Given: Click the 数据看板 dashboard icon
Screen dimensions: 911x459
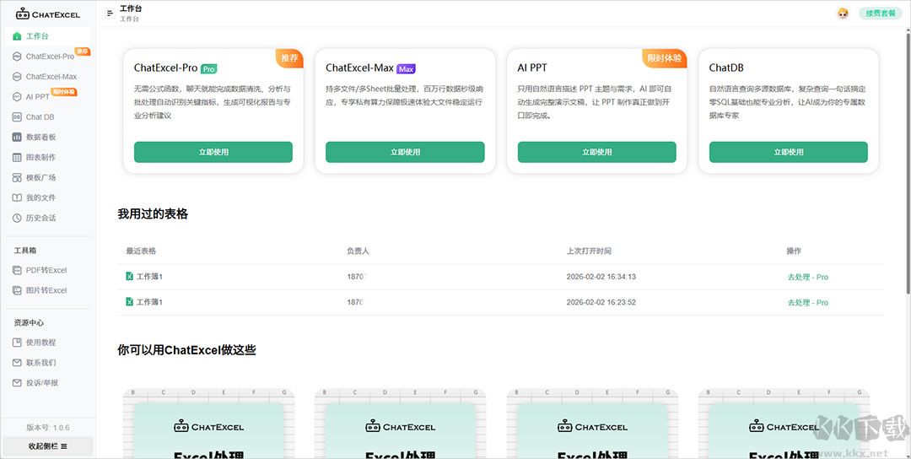Looking at the screenshot, I should tap(17, 138).
